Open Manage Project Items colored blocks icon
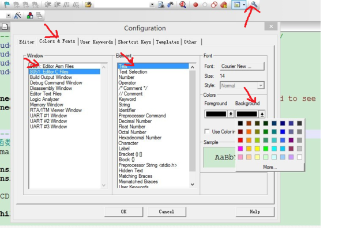Image resolution: width=346 pixels, height=228 pixels. (x=30, y=16)
